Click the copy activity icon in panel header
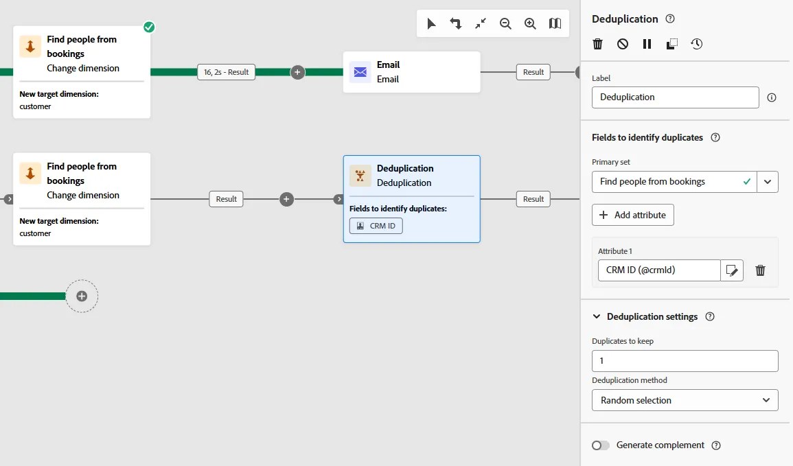This screenshot has height=466, width=793. pos(671,44)
